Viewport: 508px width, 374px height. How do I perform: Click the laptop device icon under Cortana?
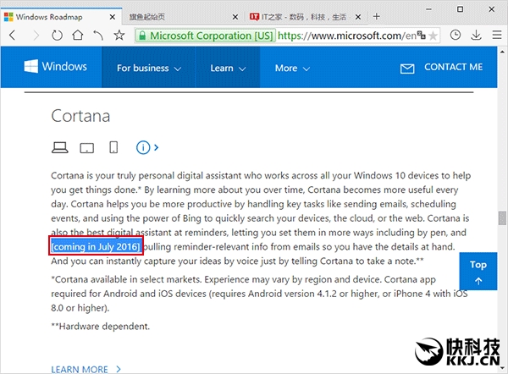[59, 148]
